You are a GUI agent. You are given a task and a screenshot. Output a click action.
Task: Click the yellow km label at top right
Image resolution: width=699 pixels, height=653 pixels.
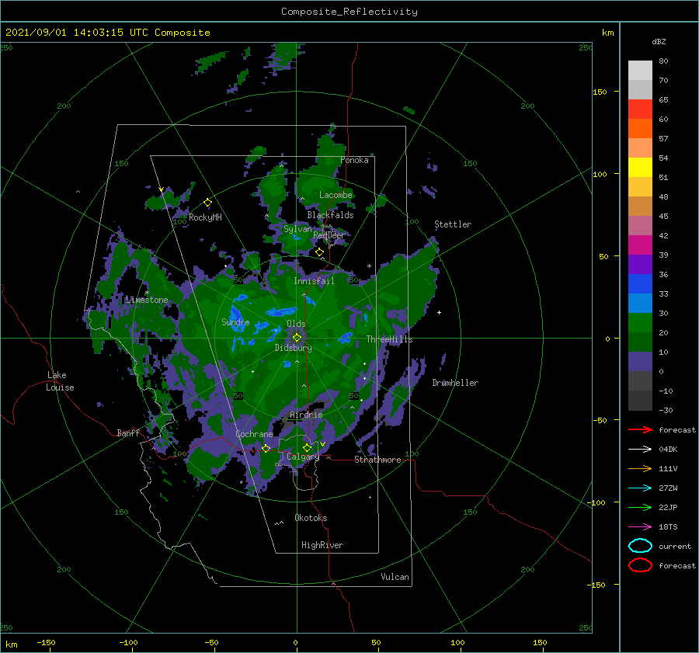607,33
